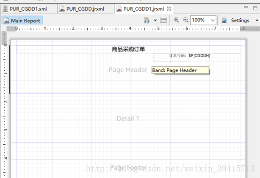Screen dimensions: 260x178
Task: Click PUR_CGDD.jrxml report icon in tab
Action: (62, 8)
